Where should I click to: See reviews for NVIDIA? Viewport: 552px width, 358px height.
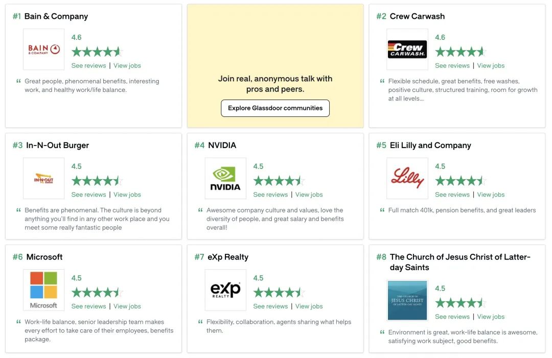pyautogui.click(x=270, y=195)
